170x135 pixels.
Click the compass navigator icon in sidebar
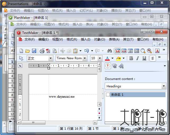108,66
